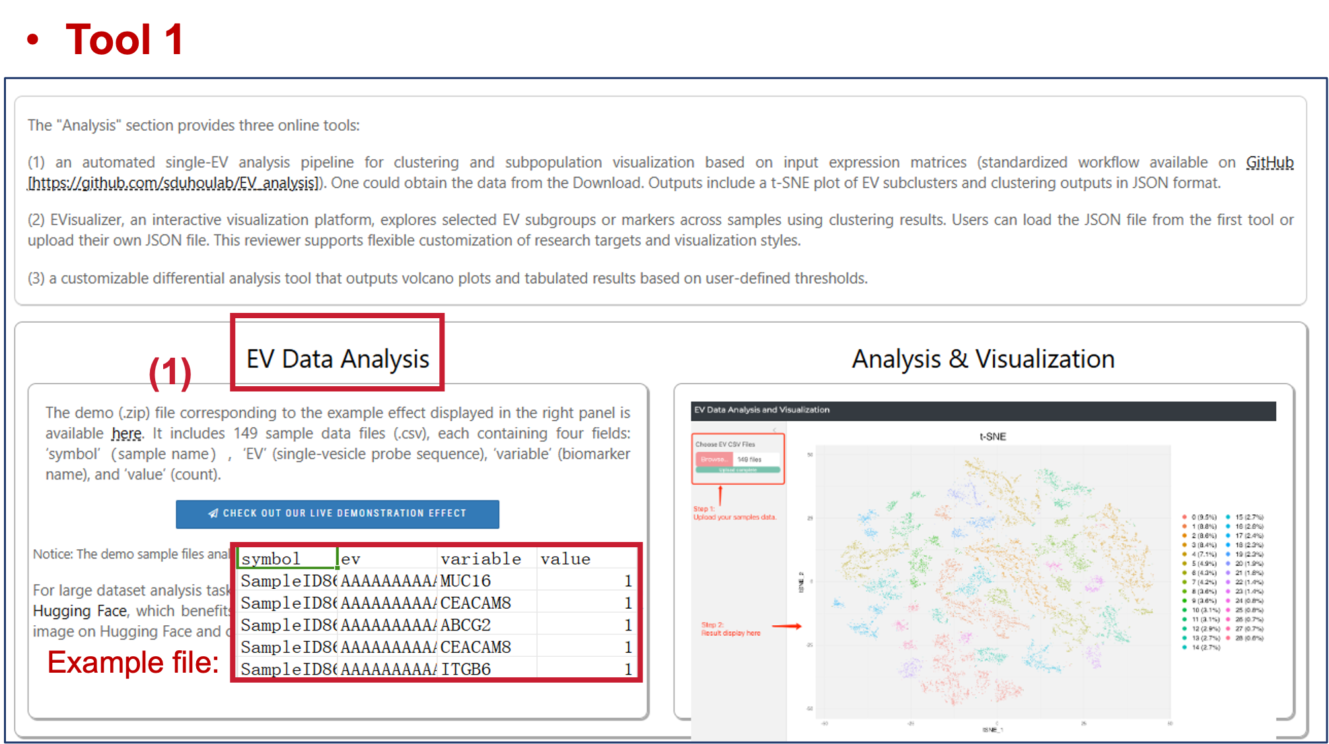Click cluster 14 (2.7%) legend dot
Screen dimensions: 1329x744
coord(1184,648)
